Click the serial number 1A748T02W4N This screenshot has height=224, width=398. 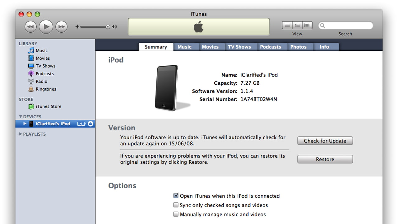click(x=259, y=99)
